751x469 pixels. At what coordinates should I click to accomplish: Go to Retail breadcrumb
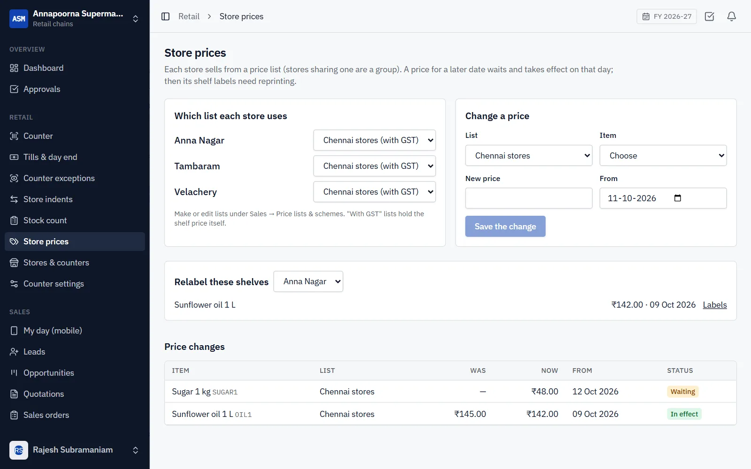coord(189,16)
